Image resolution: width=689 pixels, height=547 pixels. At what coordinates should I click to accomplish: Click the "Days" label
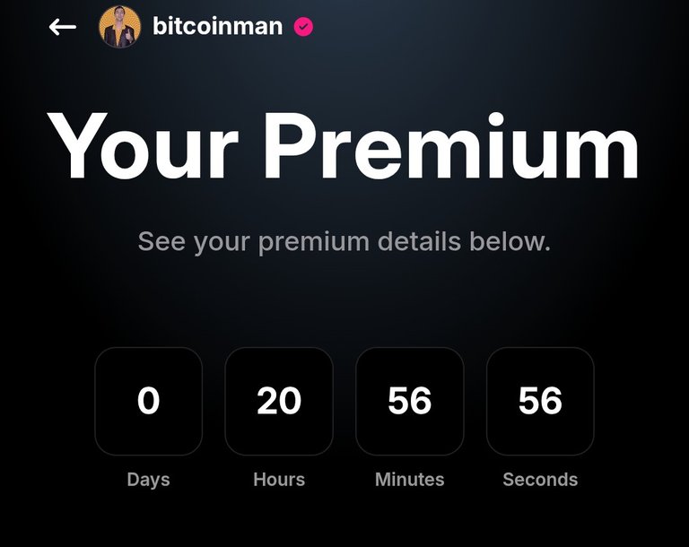pyautogui.click(x=149, y=480)
